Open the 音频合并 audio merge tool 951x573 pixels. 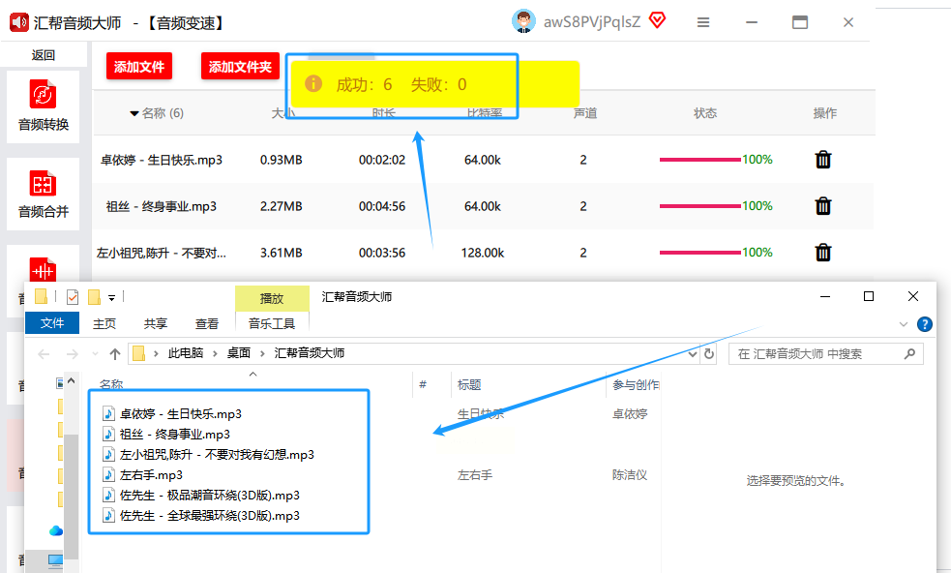44,195
